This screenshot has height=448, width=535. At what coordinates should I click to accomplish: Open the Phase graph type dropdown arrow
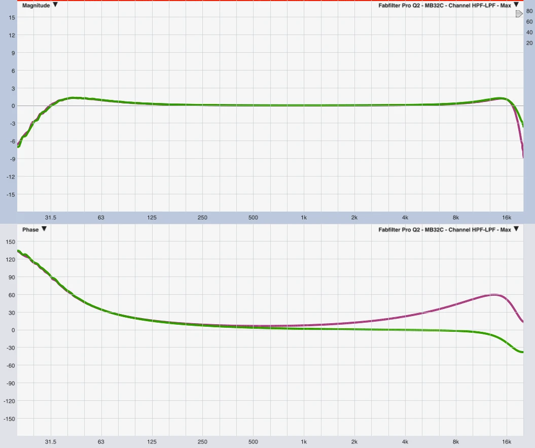[44, 229]
